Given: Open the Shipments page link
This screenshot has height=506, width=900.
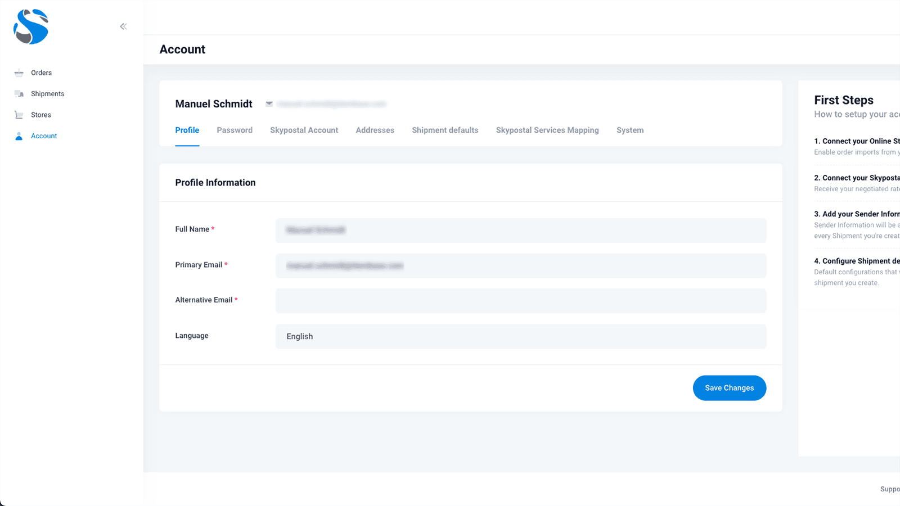Looking at the screenshot, I should [x=47, y=93].
